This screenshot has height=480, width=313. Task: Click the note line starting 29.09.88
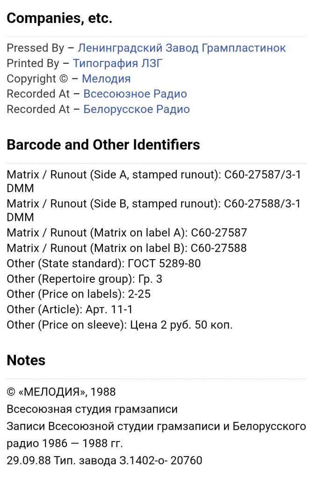pyautogui.click(x=104, y=460)
